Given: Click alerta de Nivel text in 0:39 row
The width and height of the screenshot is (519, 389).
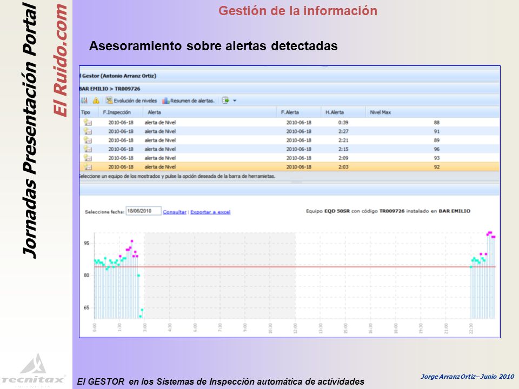Looking at the screenshot, I should [160, 123].
